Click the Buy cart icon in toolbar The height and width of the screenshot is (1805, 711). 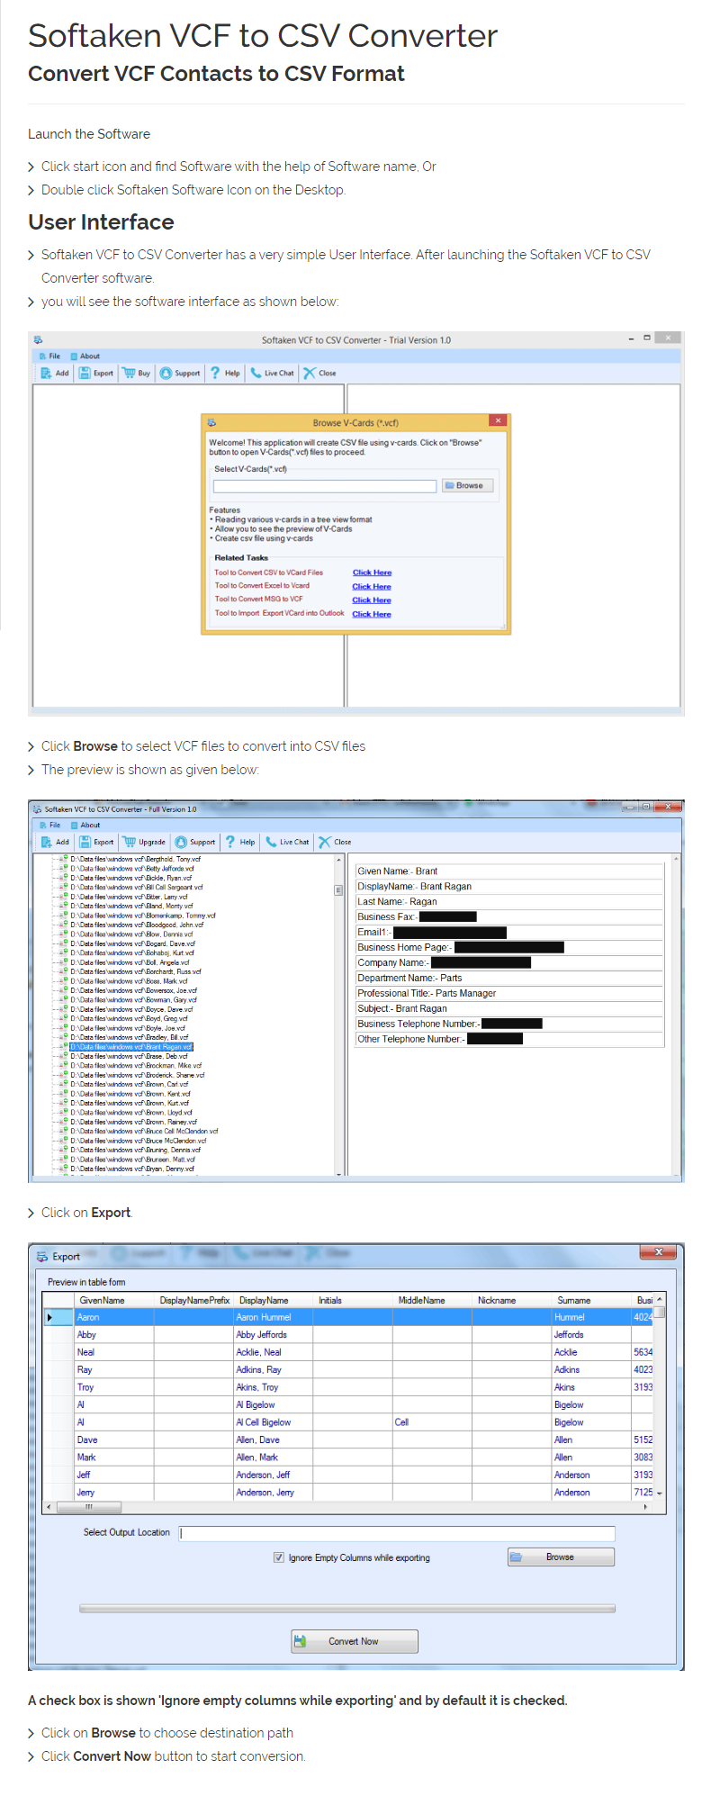(129, 373)
